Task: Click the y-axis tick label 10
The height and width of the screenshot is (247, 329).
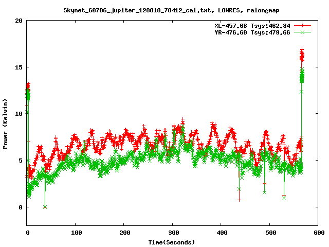Action: pyautogui.click(x=19, y=114)
